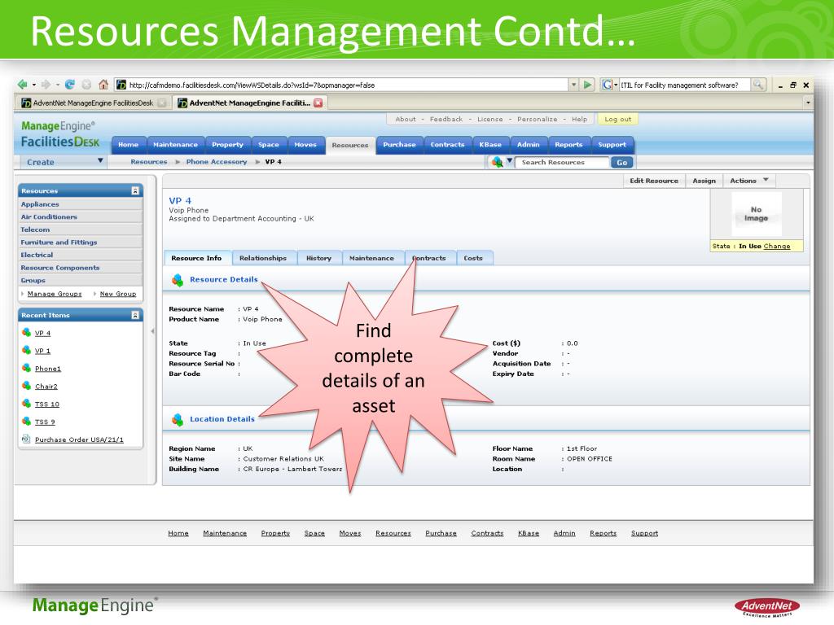Click the No Image thumbnail
This screenshot has height=625, width=834.
click(756, 214)
